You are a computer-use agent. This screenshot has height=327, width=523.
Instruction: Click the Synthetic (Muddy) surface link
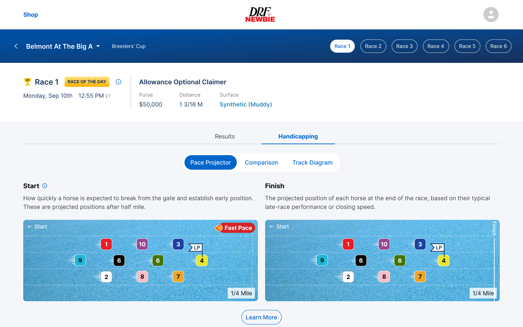(x=246, y=104)
